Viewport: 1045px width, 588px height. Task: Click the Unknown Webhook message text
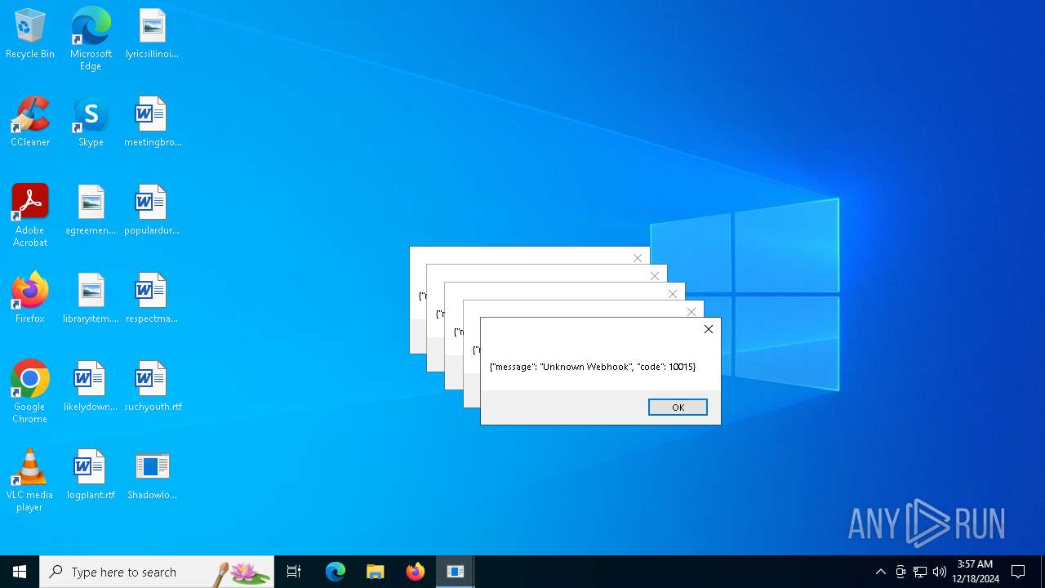(593, 367)
